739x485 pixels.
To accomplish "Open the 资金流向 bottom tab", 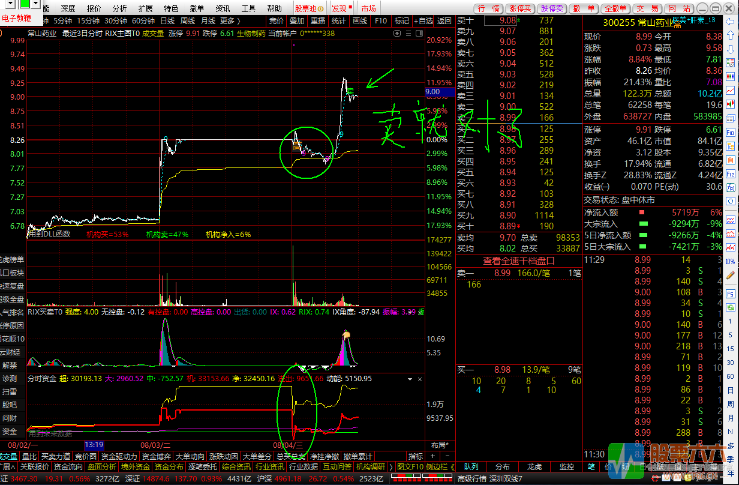I will click(x=68, y=466).
